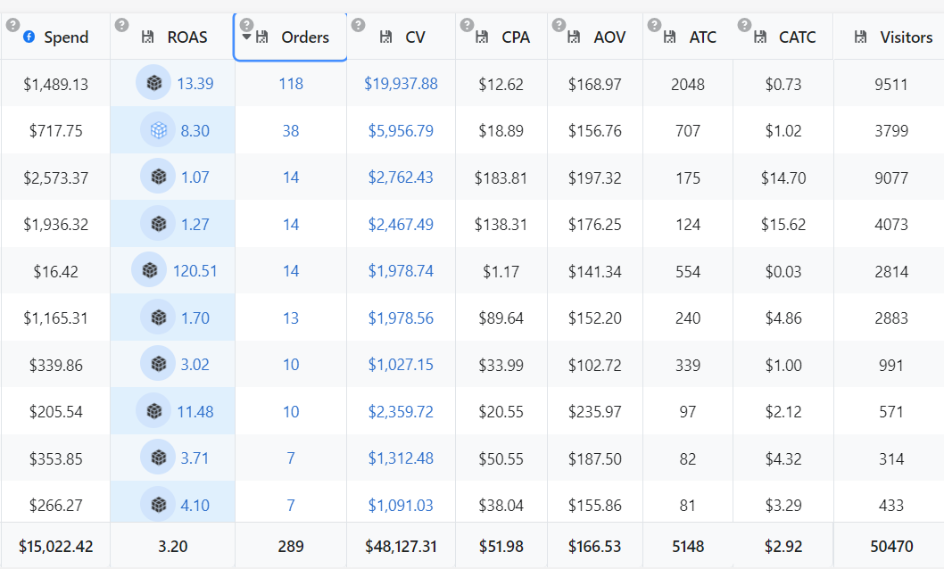Open the orders count 13 link
The image size is (944, 569).
[291, 317]
